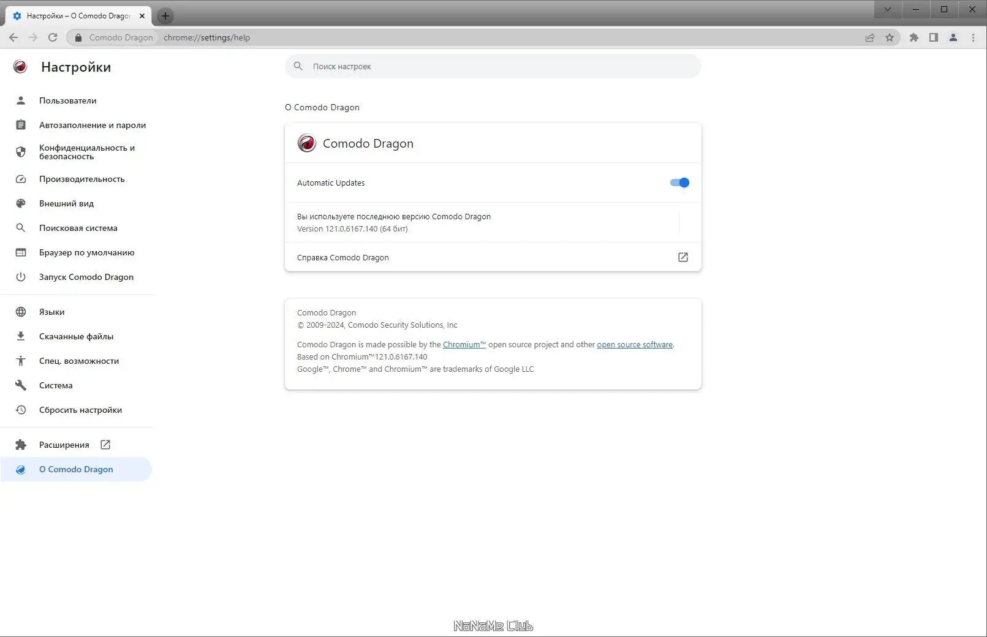Image resolution: width=987 pixels, height=637 pixels.
Task: Open the Chromium™ project link
Action: pos(464,344)
